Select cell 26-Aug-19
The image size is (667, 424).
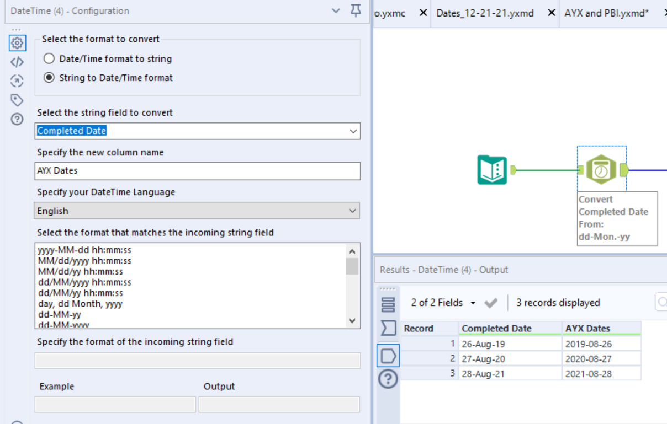(510, 344)
